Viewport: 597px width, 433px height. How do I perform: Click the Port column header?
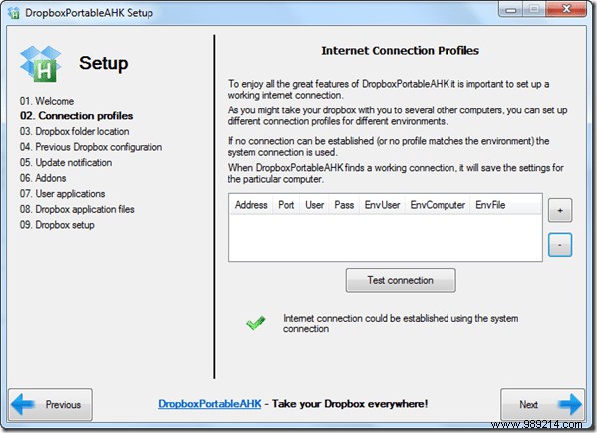(x=286, y=205)
